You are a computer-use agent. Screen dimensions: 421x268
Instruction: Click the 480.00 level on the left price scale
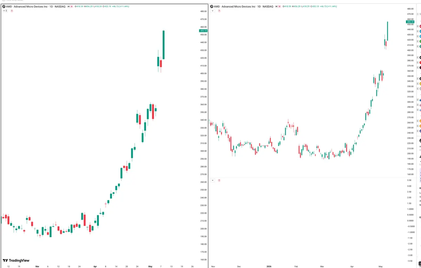203,12
